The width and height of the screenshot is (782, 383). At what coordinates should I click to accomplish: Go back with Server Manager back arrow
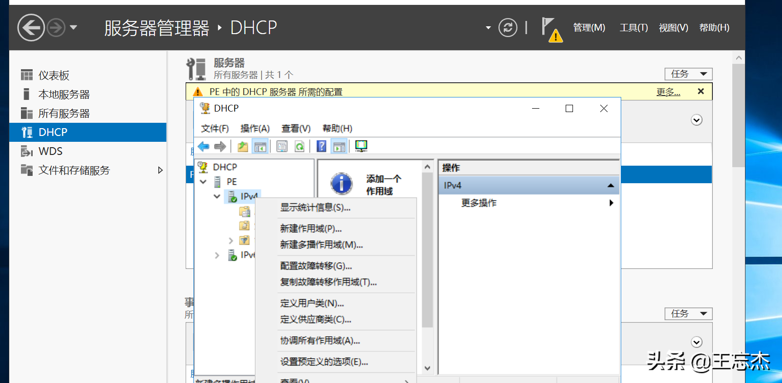tap(31, 27)
